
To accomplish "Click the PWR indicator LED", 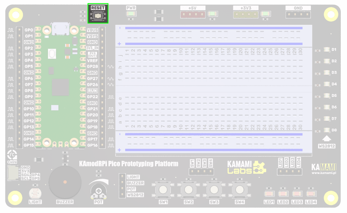I will point(131,14).
